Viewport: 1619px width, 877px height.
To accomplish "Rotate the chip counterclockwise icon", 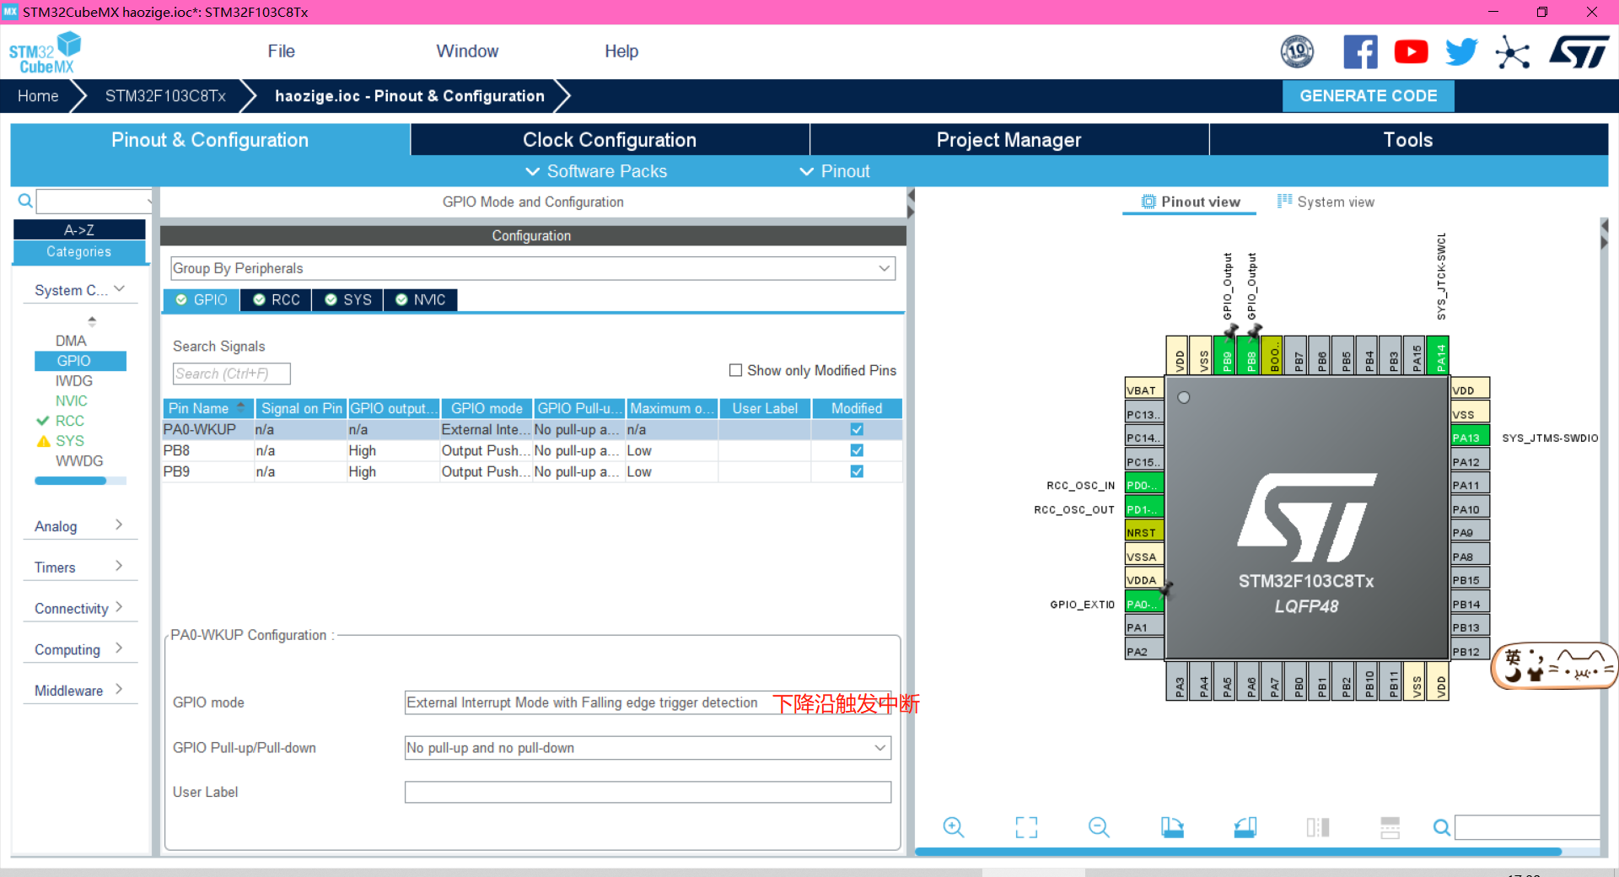I will [x=1245, y=827].
